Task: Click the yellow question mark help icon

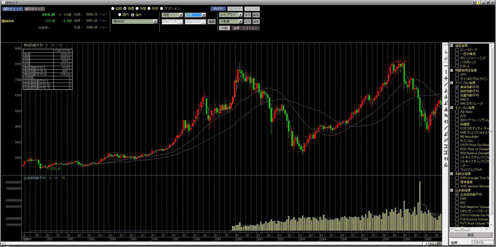Action: (x=479, y=3)
